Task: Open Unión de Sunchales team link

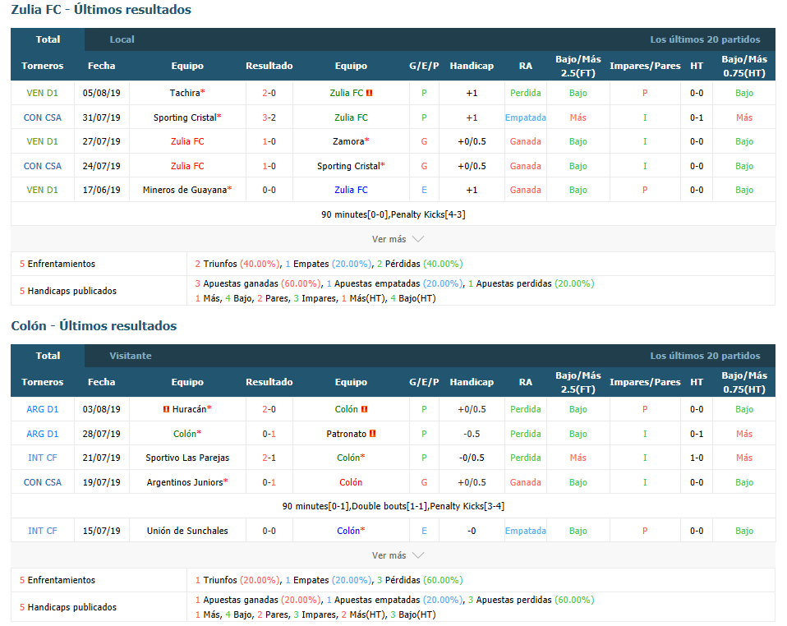Action: [x=187, y=531]
